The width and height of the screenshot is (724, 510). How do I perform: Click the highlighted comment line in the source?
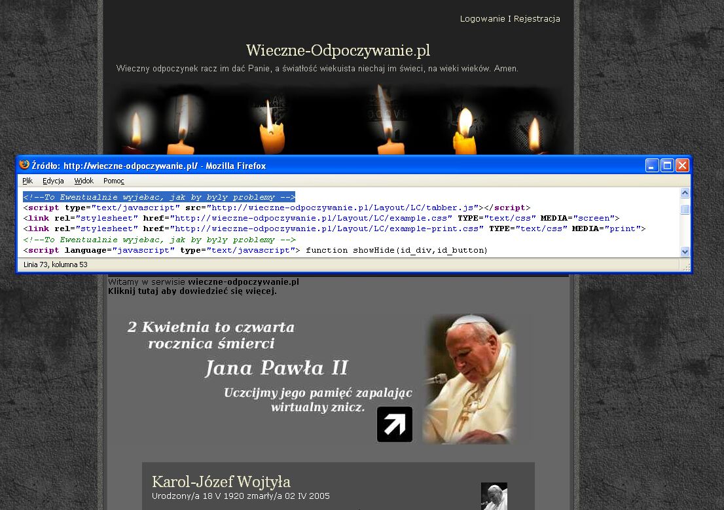click(159, 197)
